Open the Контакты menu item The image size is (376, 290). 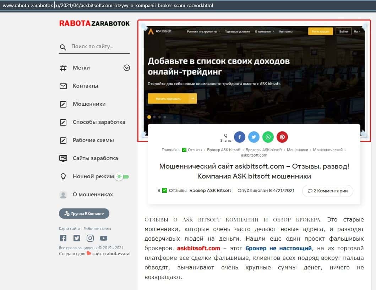pos(85,86)
